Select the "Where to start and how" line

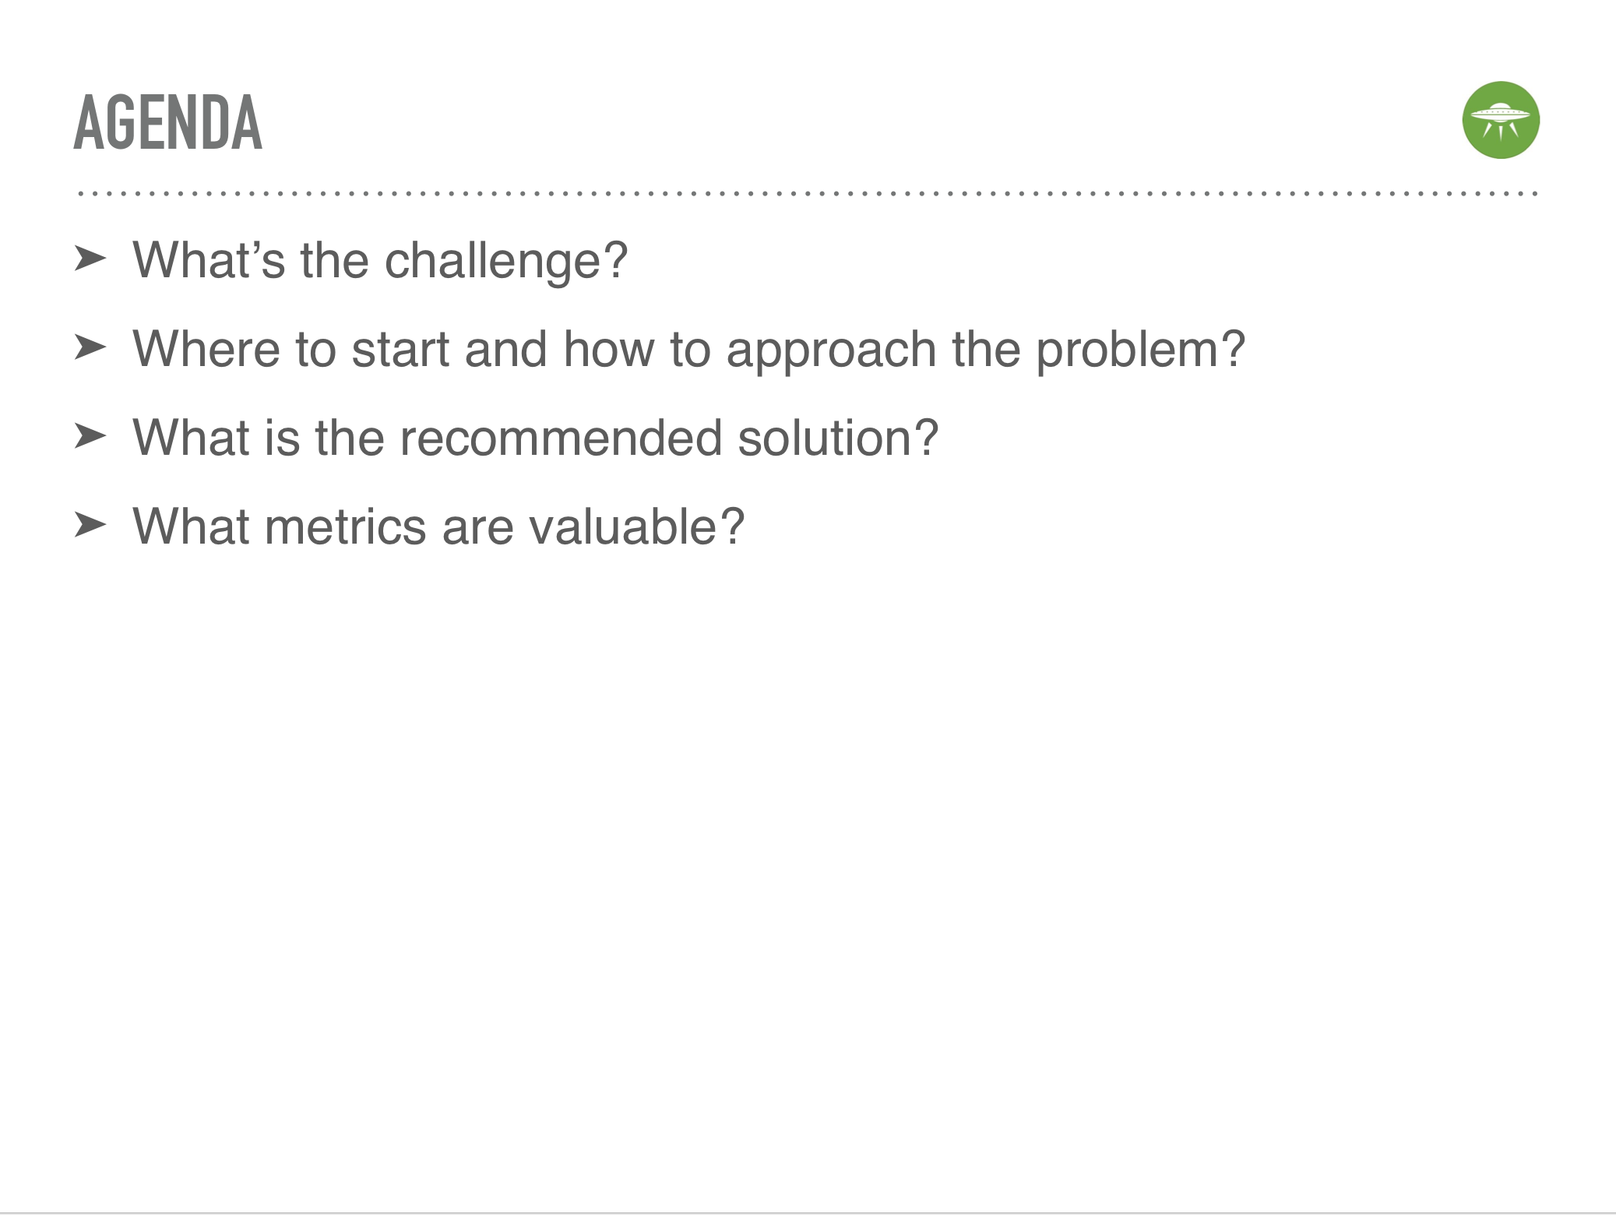pos(689,350)
